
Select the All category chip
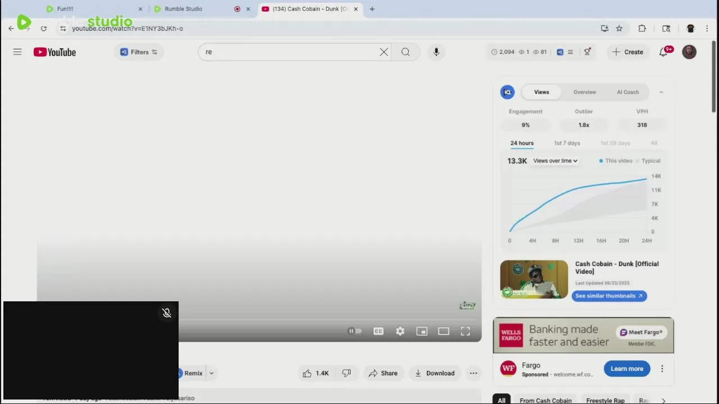point(502,400)
